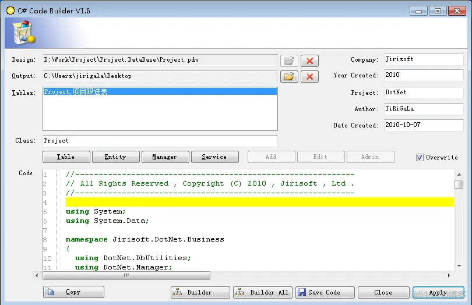Click the code editor scroll up arrow
The image size is (472, 305).
pos(459,175)
